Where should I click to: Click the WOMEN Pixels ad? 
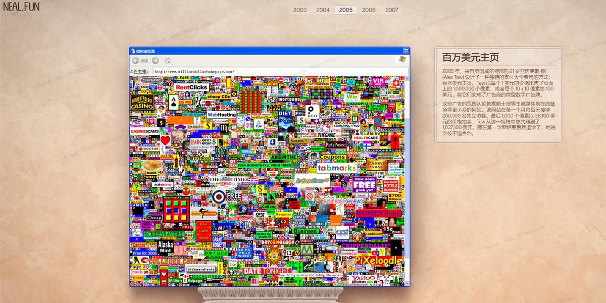click(x=377, y=214)
